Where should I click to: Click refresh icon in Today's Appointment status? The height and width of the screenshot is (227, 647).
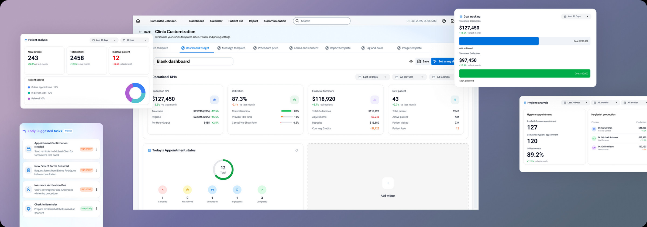pyautogui.click(x=297, y=150)
